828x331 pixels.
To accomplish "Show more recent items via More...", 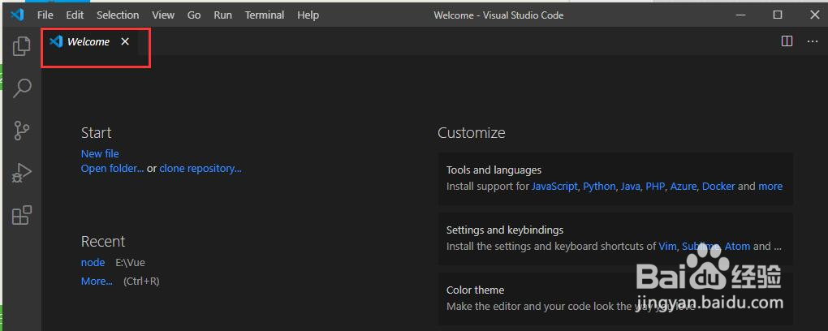I will (97, 281).
